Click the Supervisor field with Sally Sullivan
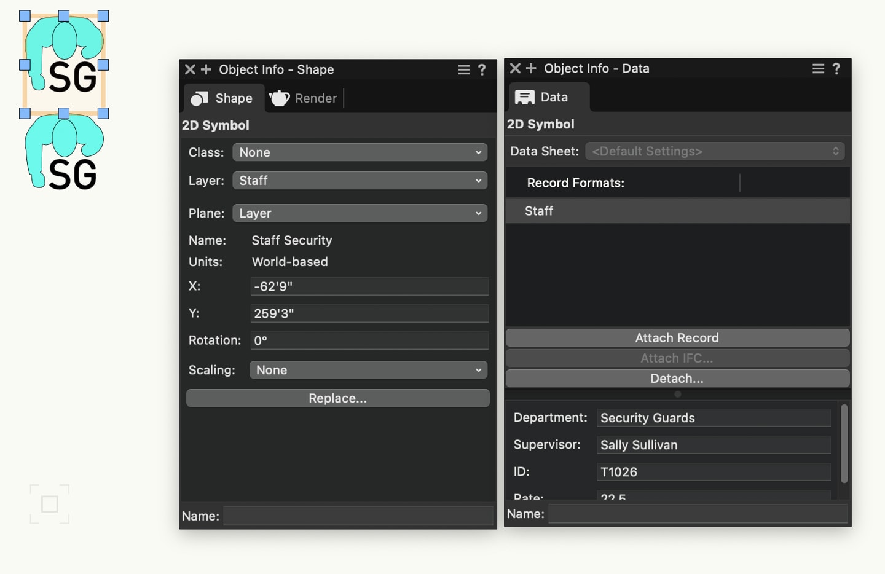 point(714,445)
